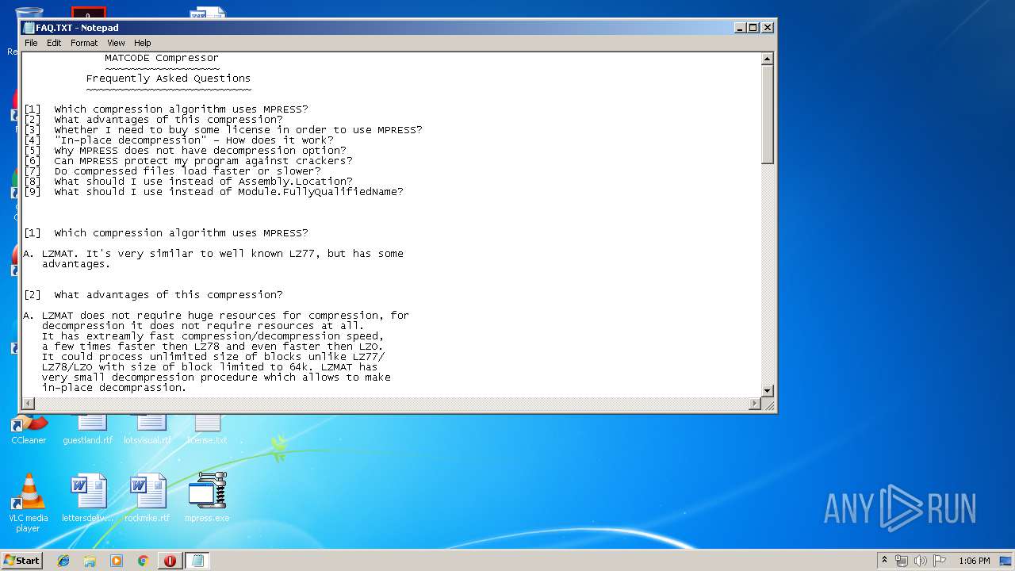Click the line 'in-place decomprassion.'
This screenshot has height=571, width=1015.
pos(114,388)
